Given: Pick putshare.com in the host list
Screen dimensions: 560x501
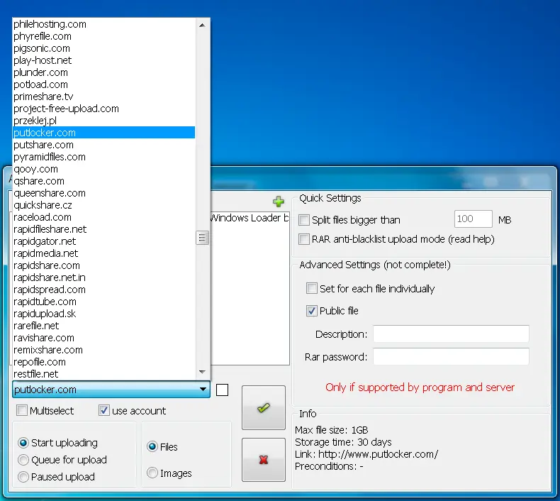Looking at the screenshot, I should (104, 145).
